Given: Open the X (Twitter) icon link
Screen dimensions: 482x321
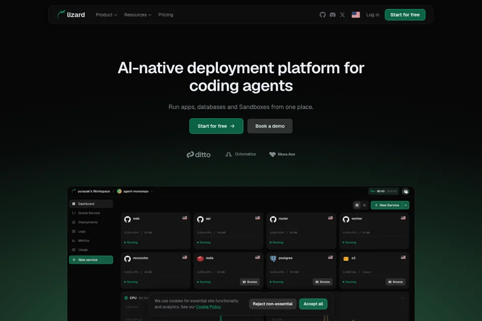Looking at the screenshot, I should click(342, 15).
